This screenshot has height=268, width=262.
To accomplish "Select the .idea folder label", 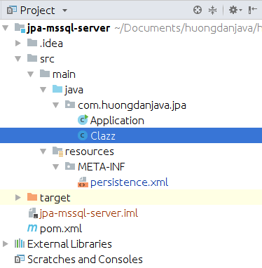I will [x=51, y=43].
